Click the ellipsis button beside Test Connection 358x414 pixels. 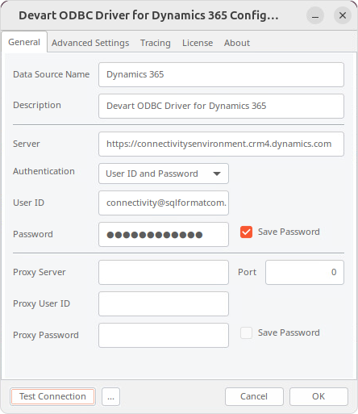110,396
